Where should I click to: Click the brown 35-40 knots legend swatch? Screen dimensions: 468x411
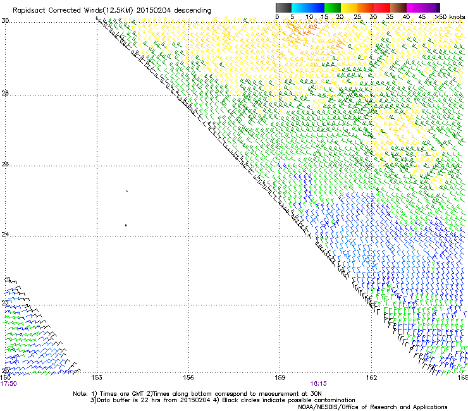[x=398, y=8]
